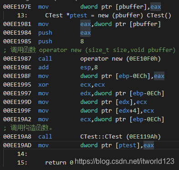Click 'mov' mnemonic on the 00EE198F line
This screenshot has width=179, height=170.
pyautogui.click(x=43, y=76)
